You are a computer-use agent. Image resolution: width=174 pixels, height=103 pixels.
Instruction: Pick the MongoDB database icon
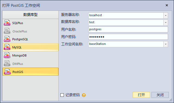[x=7, y=55]
